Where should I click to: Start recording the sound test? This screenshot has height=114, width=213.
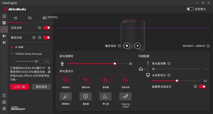click(127, 46)
